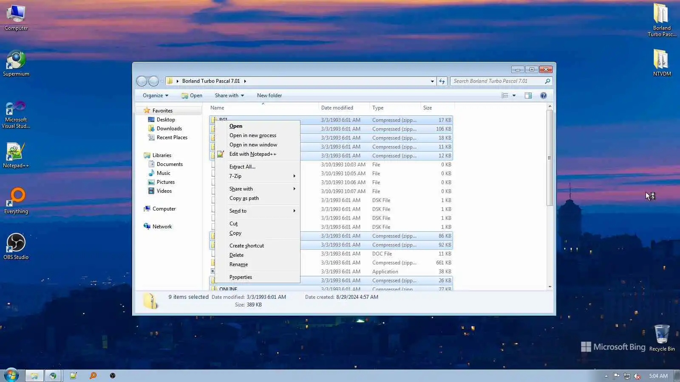Click the taskbar clock showing 5:04 AM
The width and height of the screenshot is (680, 382).
click(658, 376)
